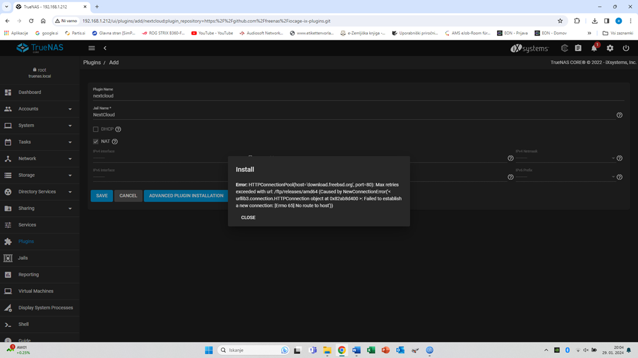The width and height of the screenshot is (638, 358).
Task: Select Plugins in sidebar
Action: tap(39, 242)
